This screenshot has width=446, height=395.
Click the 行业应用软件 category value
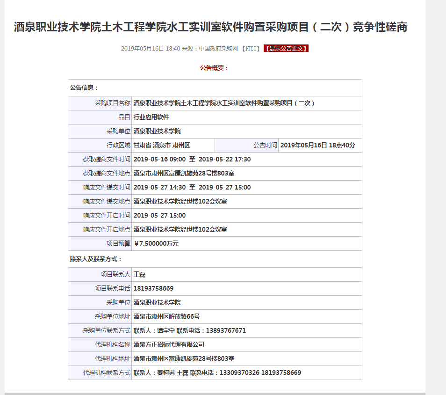[x=151, y=117]
